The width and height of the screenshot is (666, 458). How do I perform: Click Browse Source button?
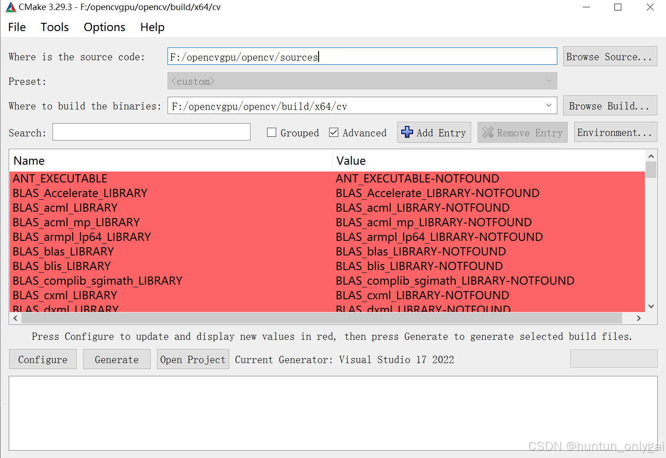click(610, 57)
